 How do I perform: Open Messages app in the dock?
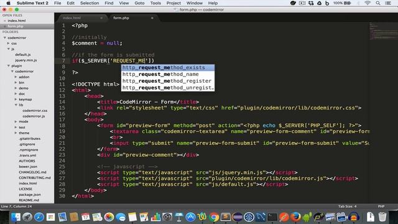[121, 217]
